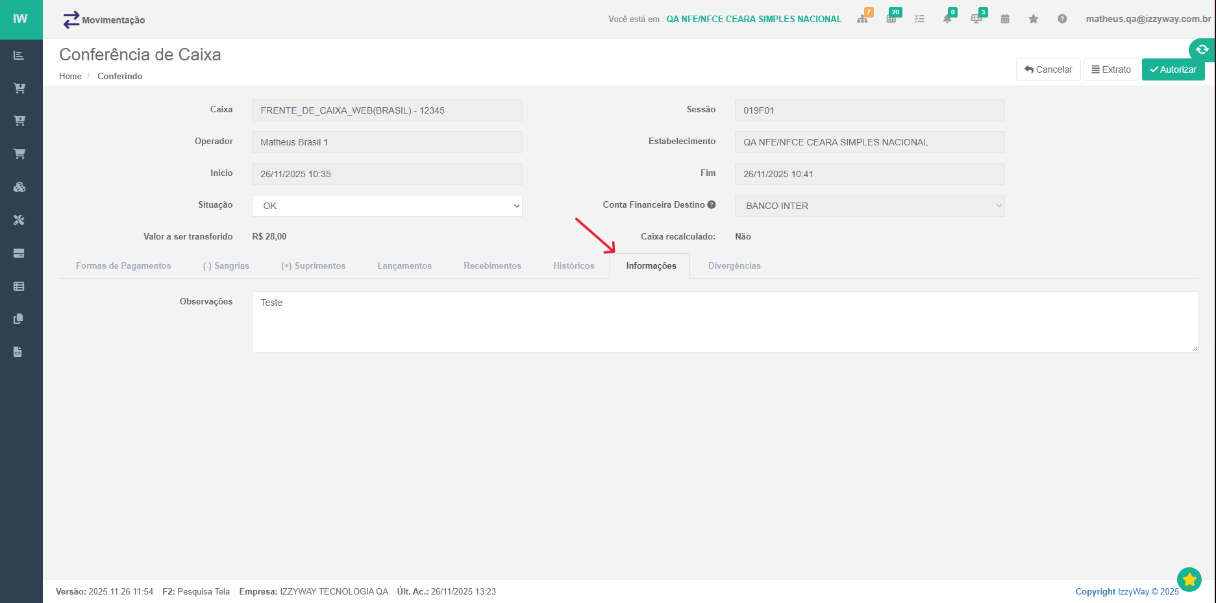Open the stacked boxes inventory sidebar icon
The height and width of the screenshot is (603, 1216).
19,187
